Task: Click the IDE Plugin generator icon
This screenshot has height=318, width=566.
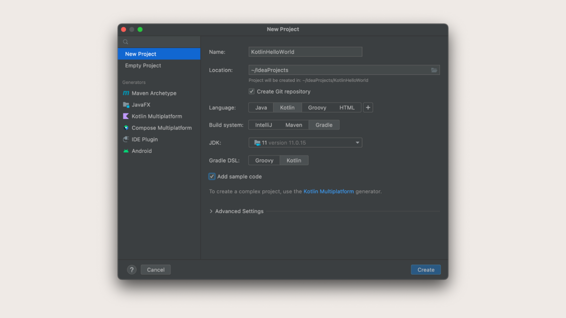Action: click(x=126, y=139)
